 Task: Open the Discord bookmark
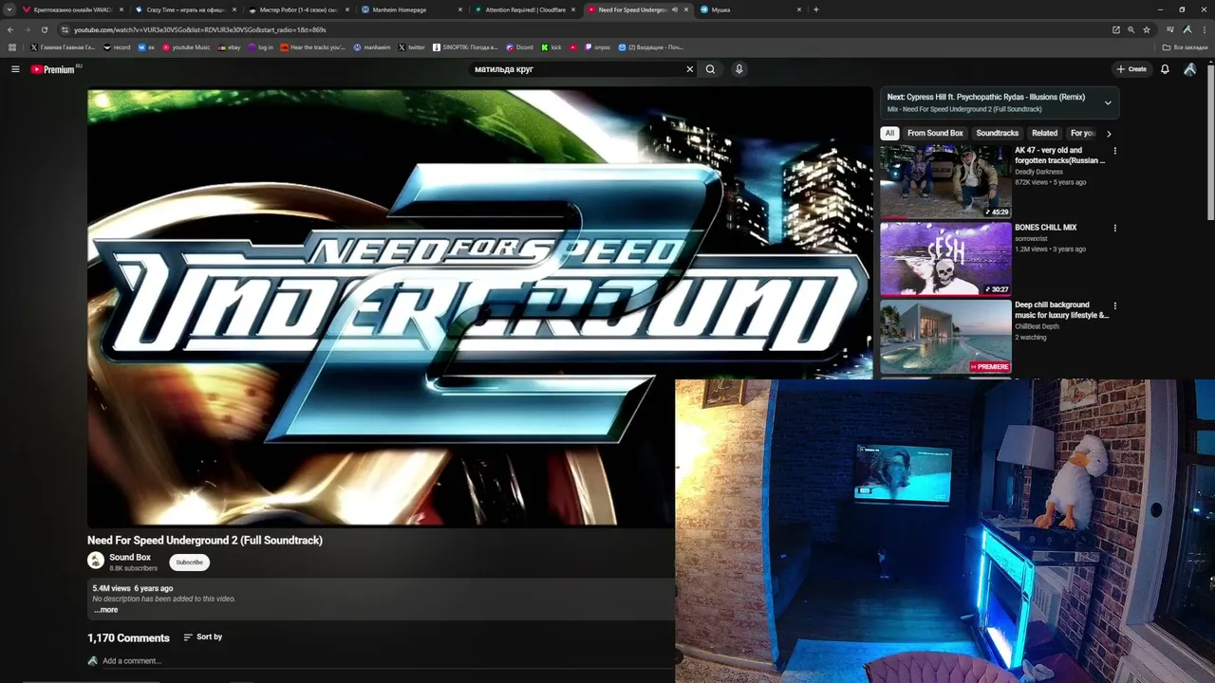(519, 47)
